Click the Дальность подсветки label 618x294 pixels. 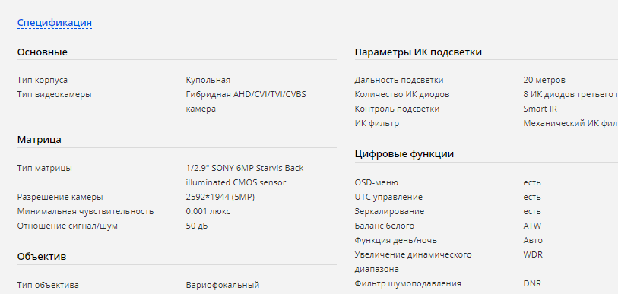[399, 80]
